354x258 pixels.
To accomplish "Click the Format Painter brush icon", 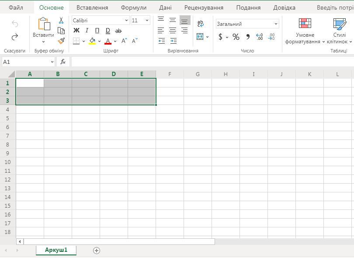I will tap(61, 41).
